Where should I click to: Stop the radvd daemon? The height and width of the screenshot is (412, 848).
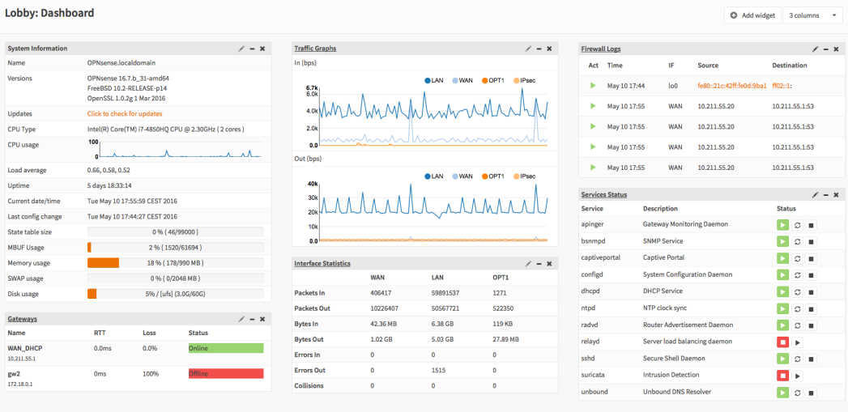click(811, 325)
